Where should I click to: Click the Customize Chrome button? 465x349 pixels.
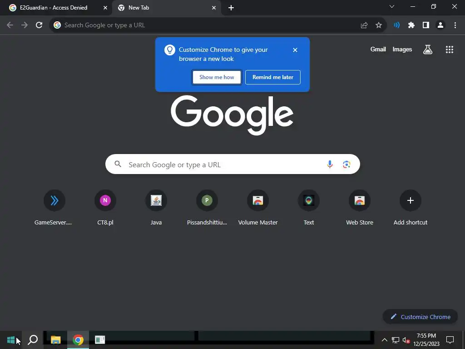[x=420, y=317]
